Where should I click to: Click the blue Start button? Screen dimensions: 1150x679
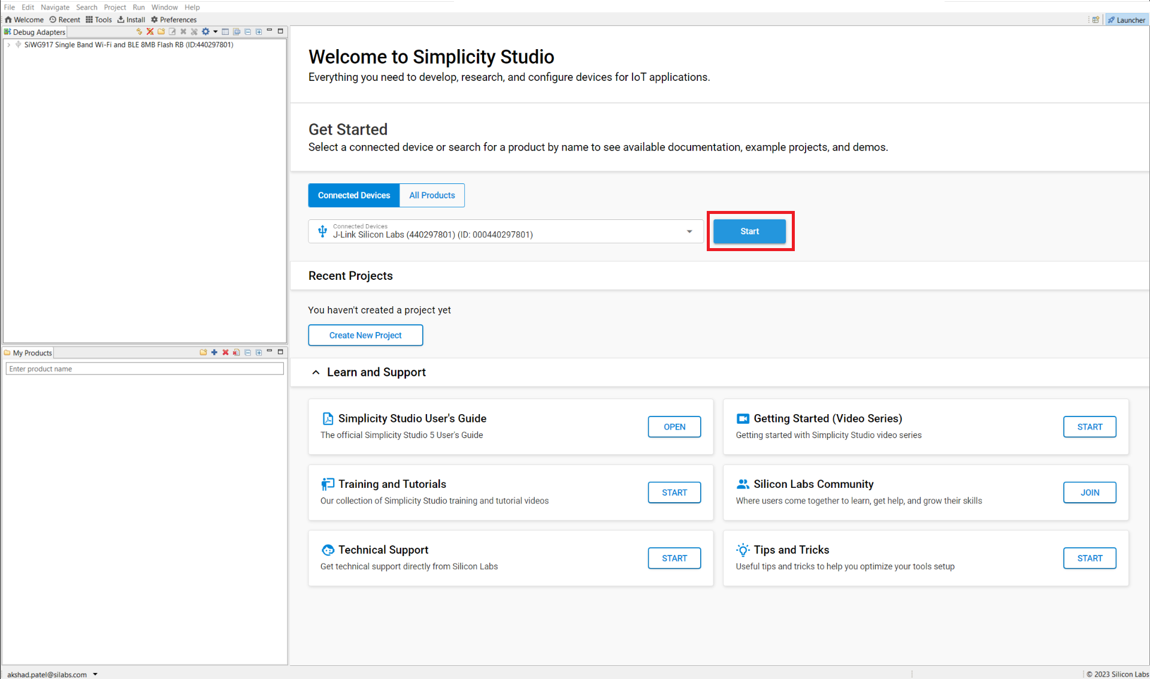point(749,231)
